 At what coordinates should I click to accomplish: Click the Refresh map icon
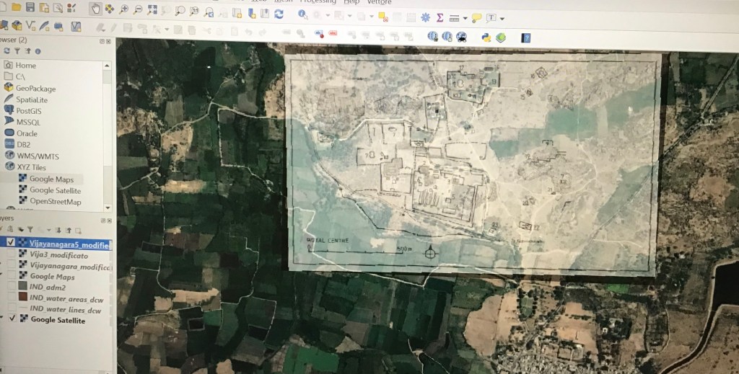pyautogui.click(x=279, y=12)
